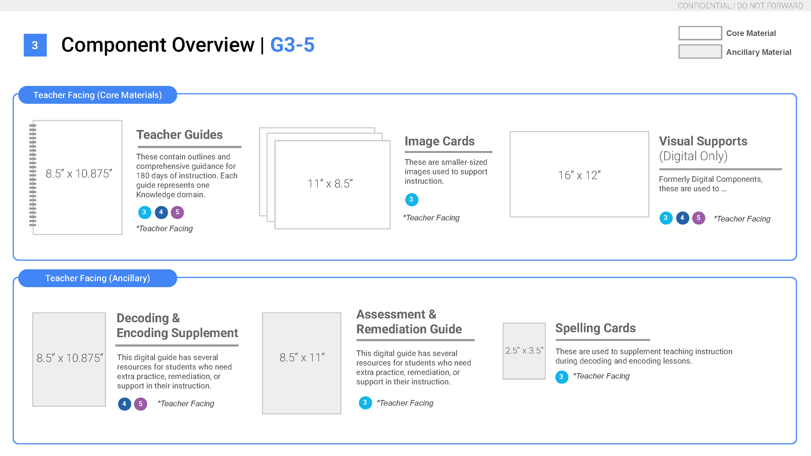Click *Teacher Facing note under Image Cards
Screen dimensions: 811x456
click(x=431, y=218)
